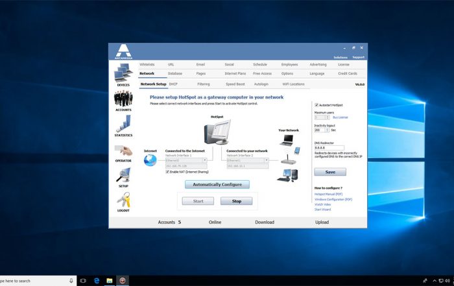Click the Automatically Configure button
This screenshot has height=286, width=454.
point(217,184)
